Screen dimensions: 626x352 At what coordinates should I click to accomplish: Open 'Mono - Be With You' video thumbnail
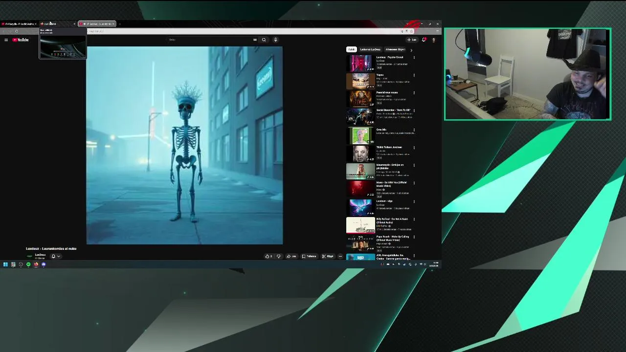pos(360,189)
